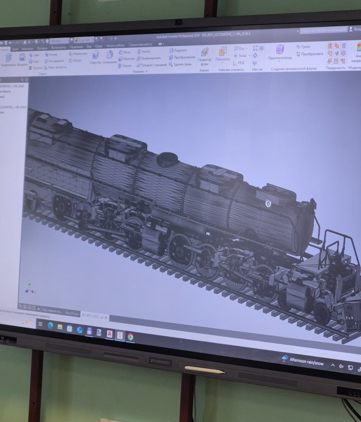Switch to the 2tsu_STL.ipt document tab
Screen dimensions: 361x422
pyautogui.click(x=72, y=314)
